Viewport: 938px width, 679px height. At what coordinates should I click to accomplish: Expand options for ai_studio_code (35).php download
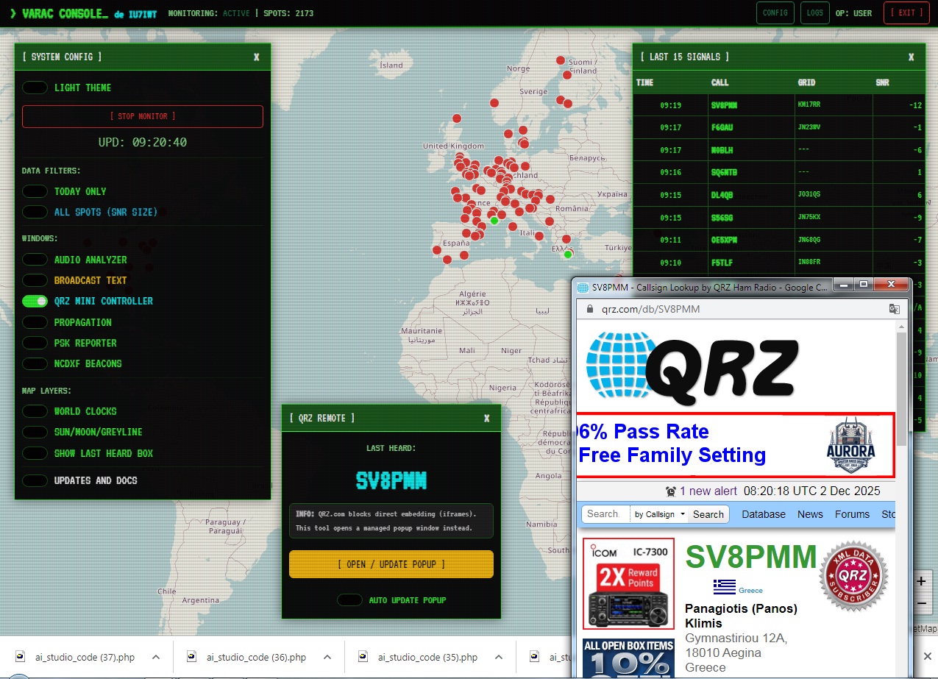pyautogui.click(x=498, y=657)
